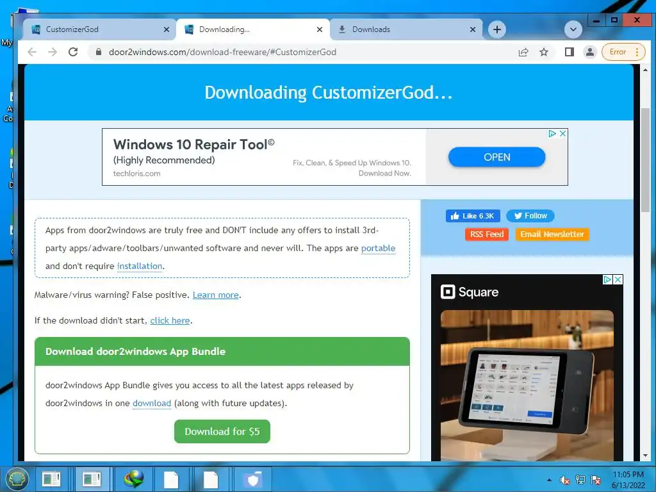Open the globe download manager taskbar icon

pos(133,479)
